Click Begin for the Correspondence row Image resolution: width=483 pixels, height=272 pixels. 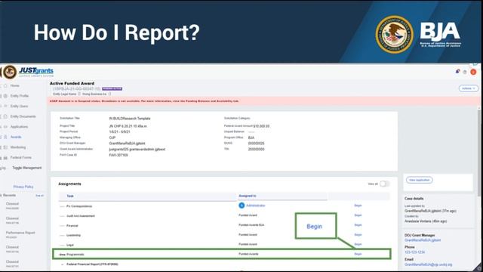pyautogui.click(x=358, y=206)
